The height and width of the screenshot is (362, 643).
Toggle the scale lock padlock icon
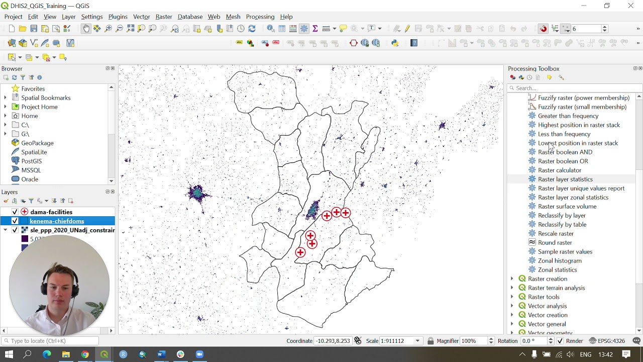(431, 341)
